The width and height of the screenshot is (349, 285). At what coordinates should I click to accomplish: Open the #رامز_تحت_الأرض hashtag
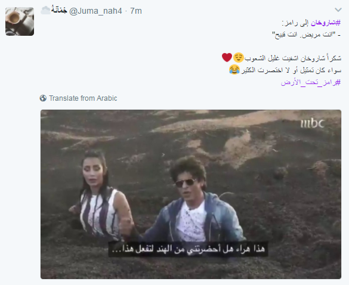311,82
